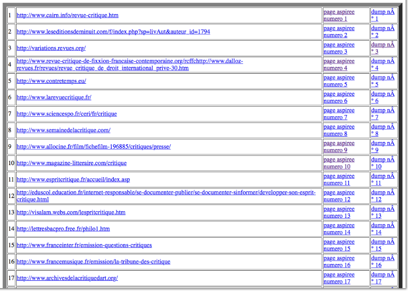
Task: Open the leseditionsdeminuit.com link
Action: pyautogui.click(x=113, y=32)
